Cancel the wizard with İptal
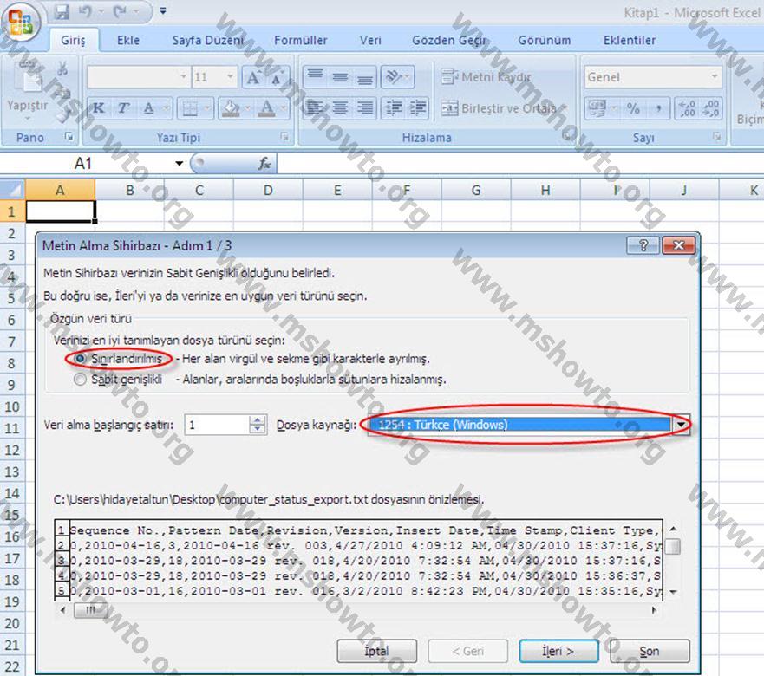This screenshot has height=676, width=764. pos(376,651)
